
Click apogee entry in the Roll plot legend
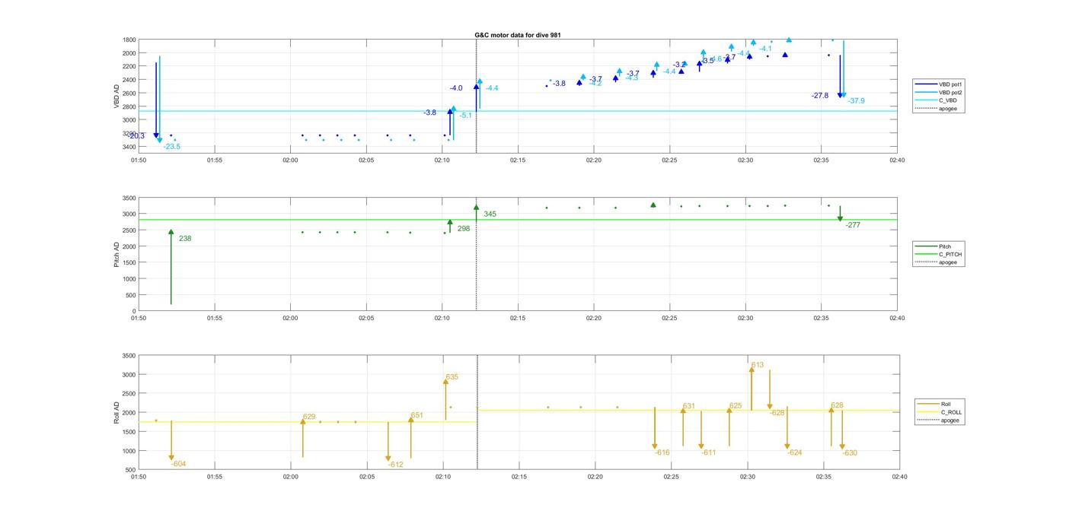click(x=939, y=420)
